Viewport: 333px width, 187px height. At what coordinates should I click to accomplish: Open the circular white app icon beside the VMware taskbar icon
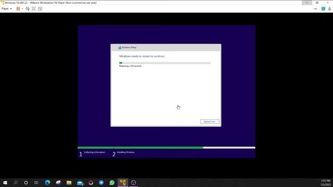pos(133,182)
